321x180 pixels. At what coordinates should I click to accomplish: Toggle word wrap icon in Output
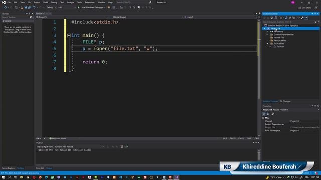127,147
